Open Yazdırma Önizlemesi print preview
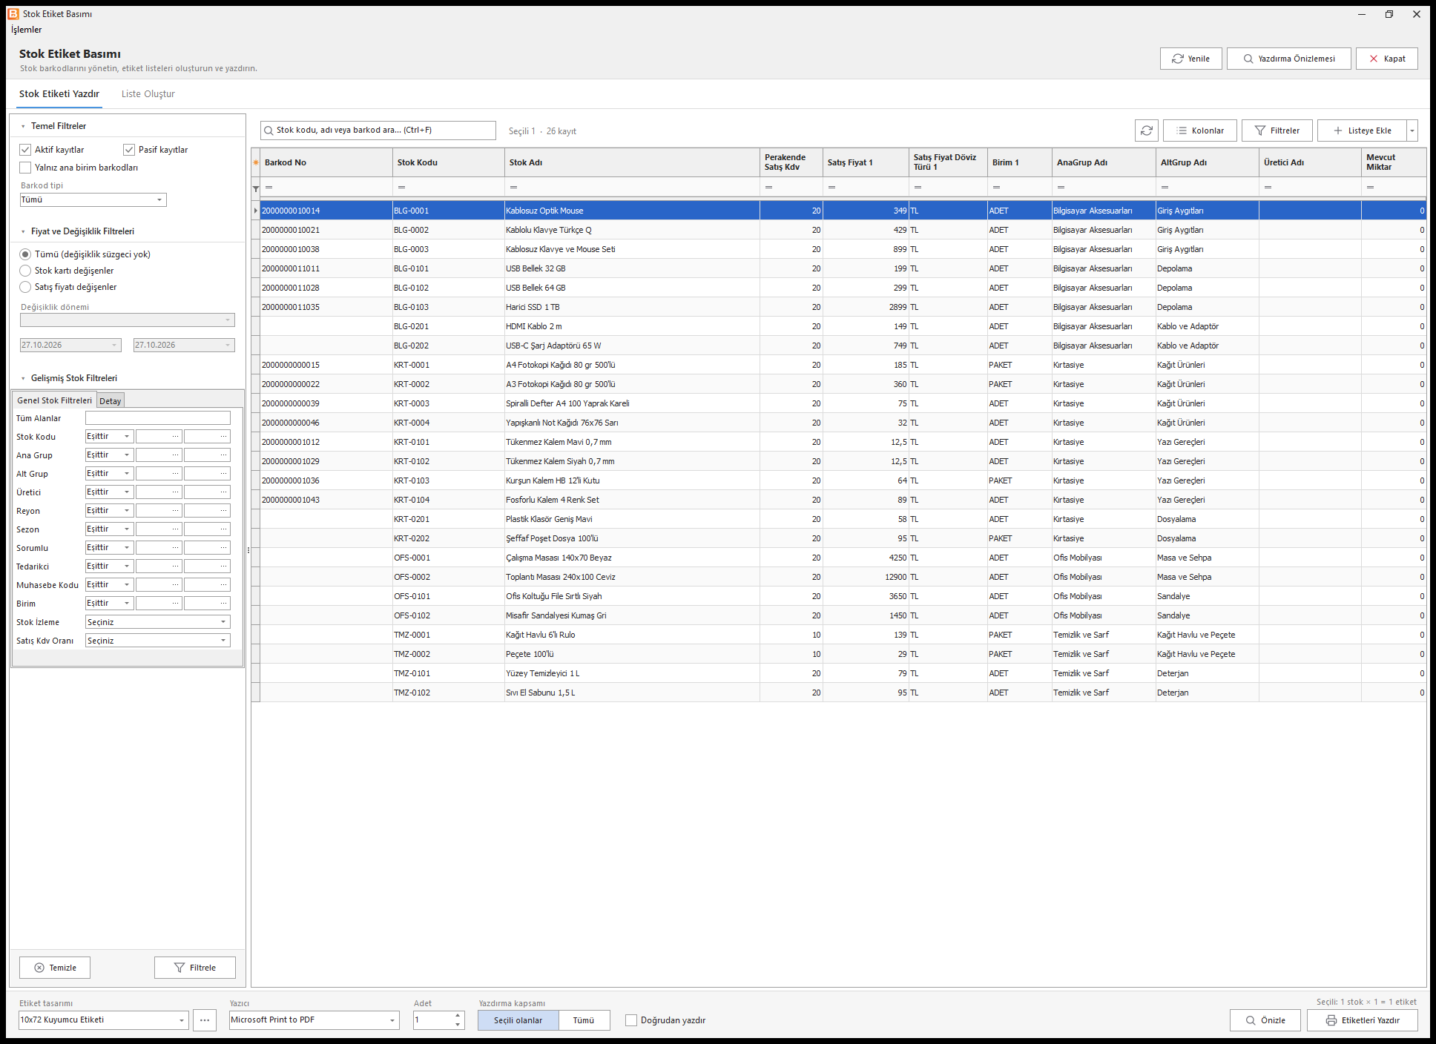This screenshot has width=1436, height=1044. tap(1288, 59)
